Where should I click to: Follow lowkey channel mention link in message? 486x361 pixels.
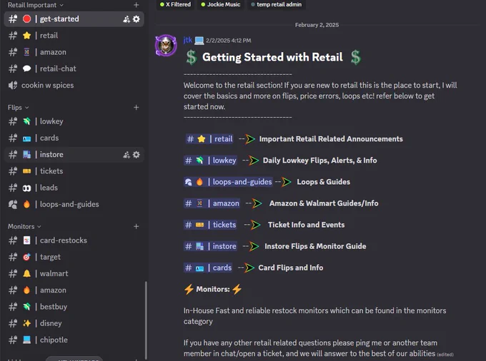tap(210, 161)
